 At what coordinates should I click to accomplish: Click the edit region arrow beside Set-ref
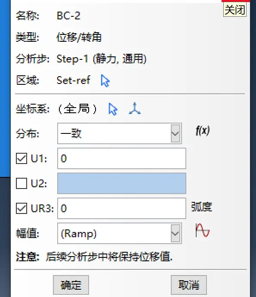[x=105, y=81]
